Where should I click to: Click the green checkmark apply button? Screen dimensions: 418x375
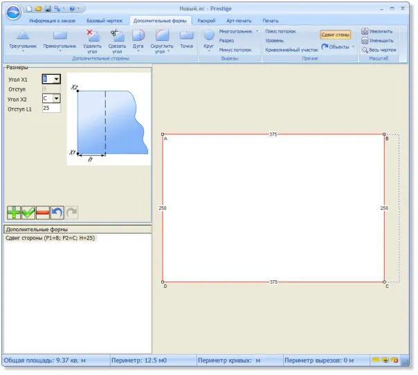[x=28, y=212]
